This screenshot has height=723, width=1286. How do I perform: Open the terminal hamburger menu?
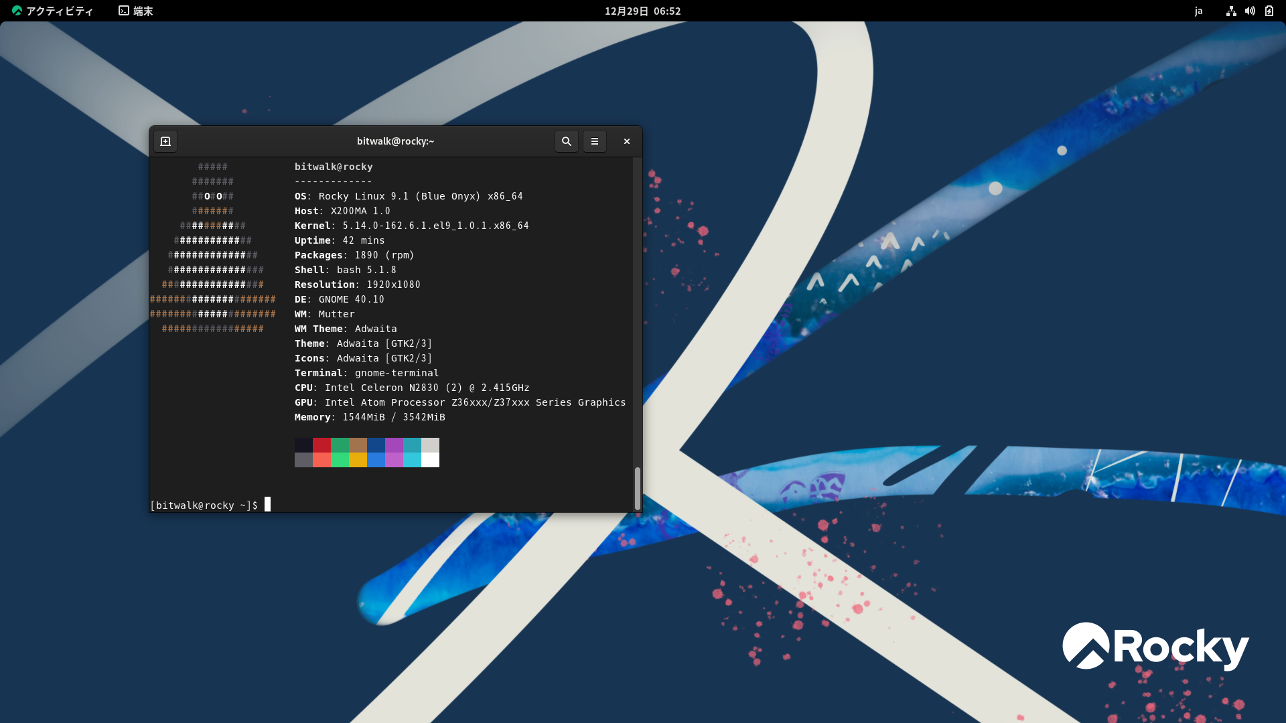[595, 141]
